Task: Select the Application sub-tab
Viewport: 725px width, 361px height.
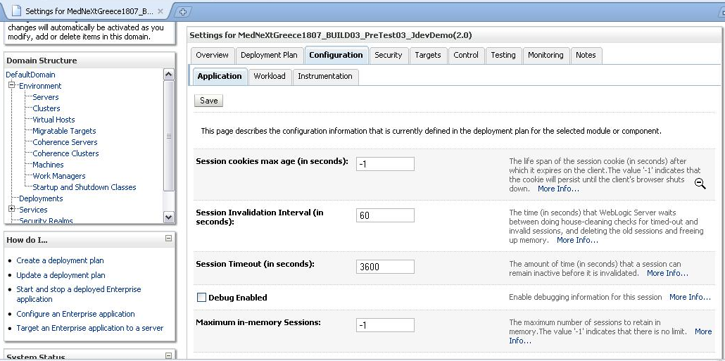Action: [x=220, y=76]
